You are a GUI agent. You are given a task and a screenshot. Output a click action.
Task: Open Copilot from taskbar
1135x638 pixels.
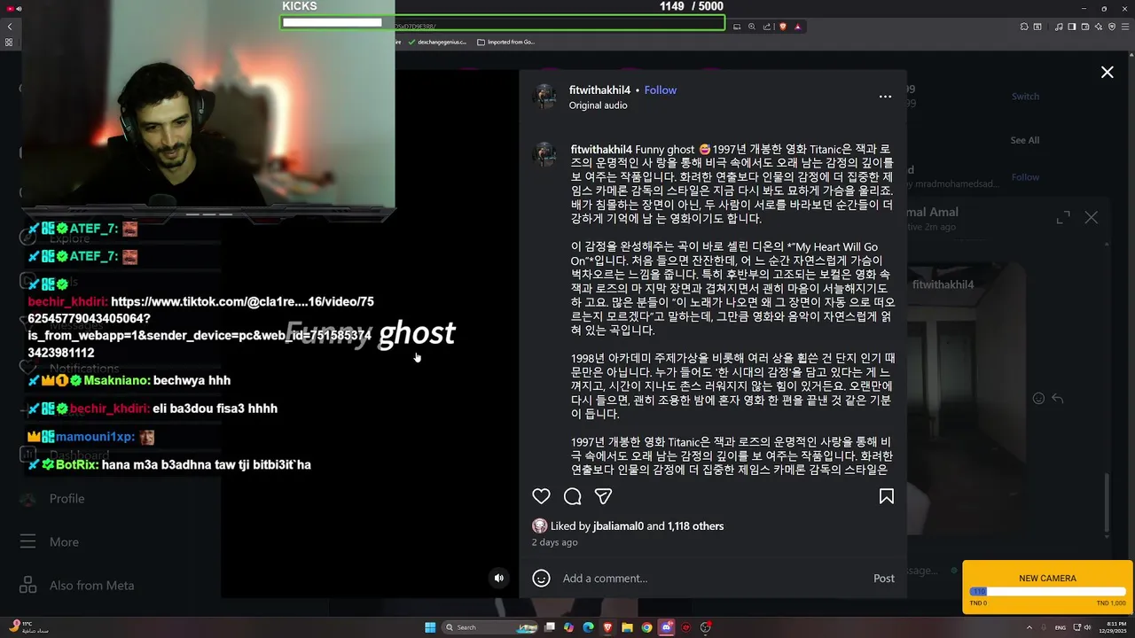(568, 627)
